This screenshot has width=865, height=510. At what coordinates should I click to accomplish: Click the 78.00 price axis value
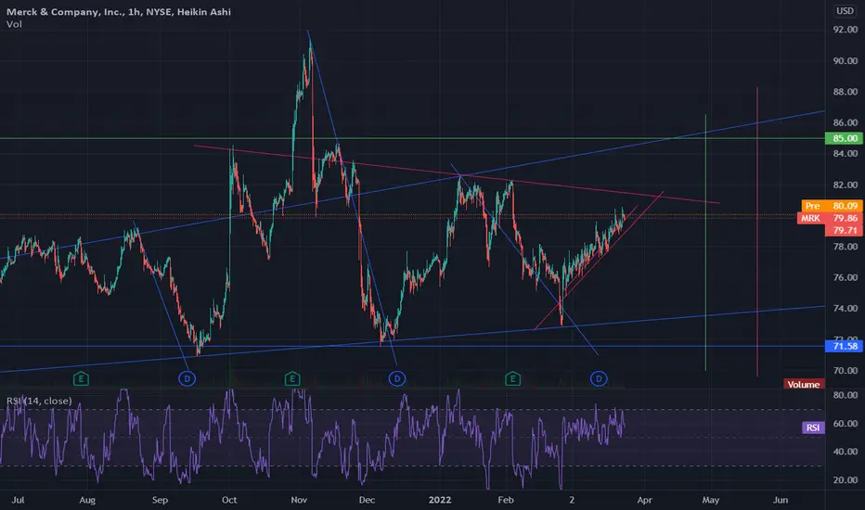[x=846, y=247]
